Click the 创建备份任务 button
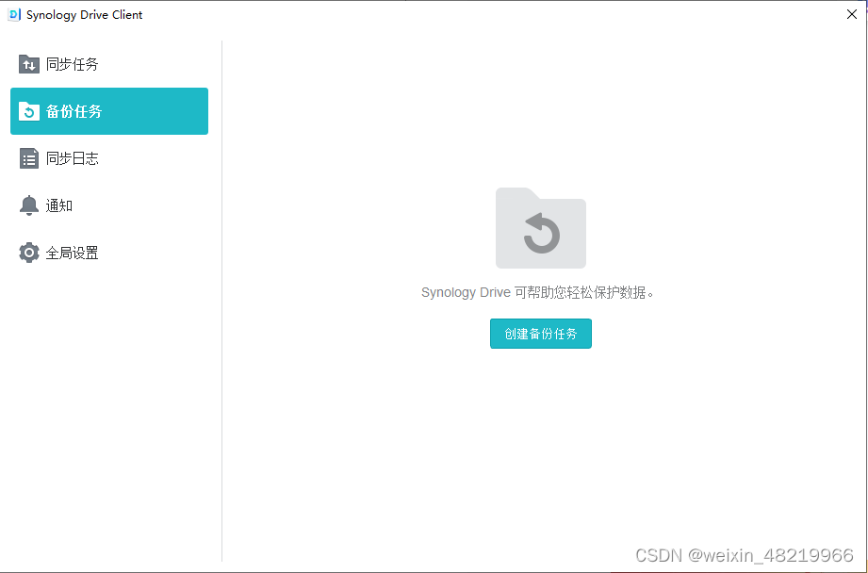 (541, 334)
